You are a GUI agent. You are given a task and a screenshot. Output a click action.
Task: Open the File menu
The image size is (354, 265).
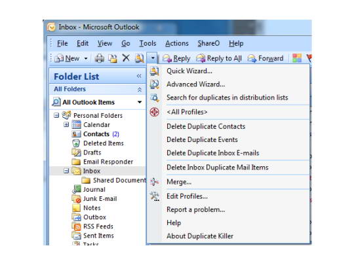[x=62, y=43]
